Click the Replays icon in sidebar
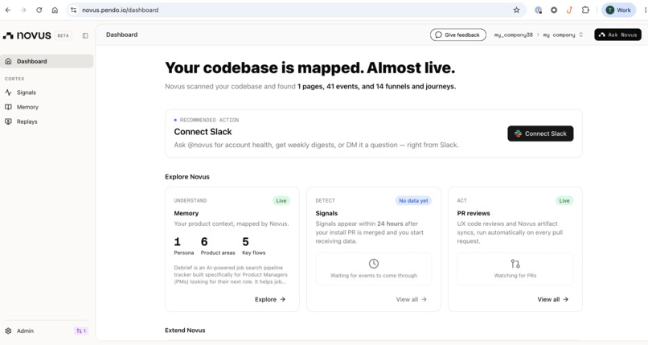 click(x=8, y=121)
